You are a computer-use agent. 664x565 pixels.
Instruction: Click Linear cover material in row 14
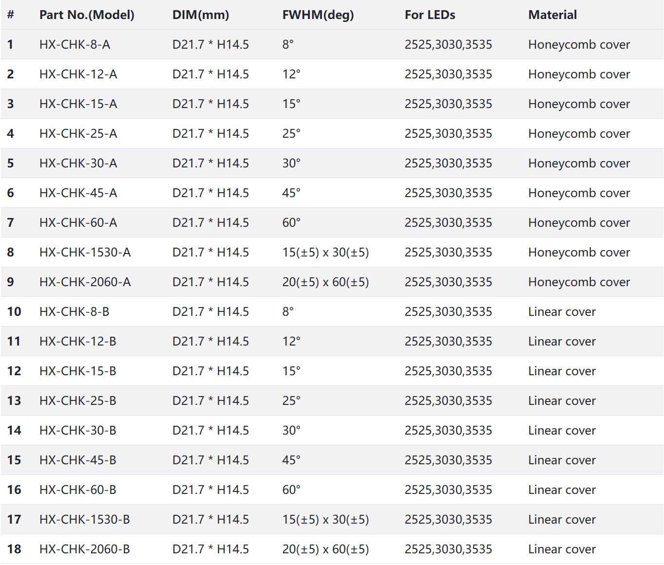pyautogui.click(x=562, y=431)
